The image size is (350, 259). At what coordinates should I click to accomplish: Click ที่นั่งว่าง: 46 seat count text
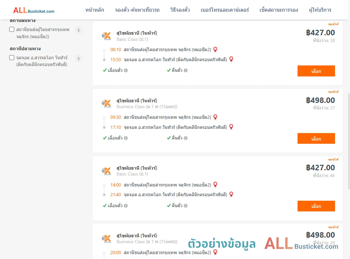[x=324, y=175]
